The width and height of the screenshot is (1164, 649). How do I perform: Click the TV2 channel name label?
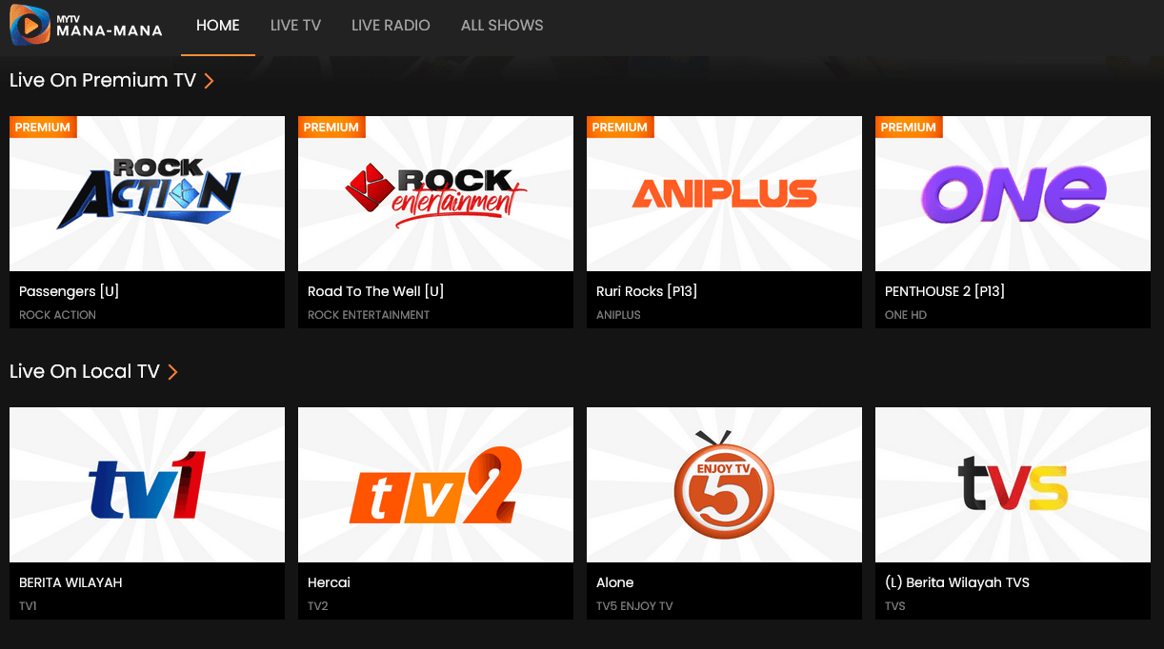[318, 606]
